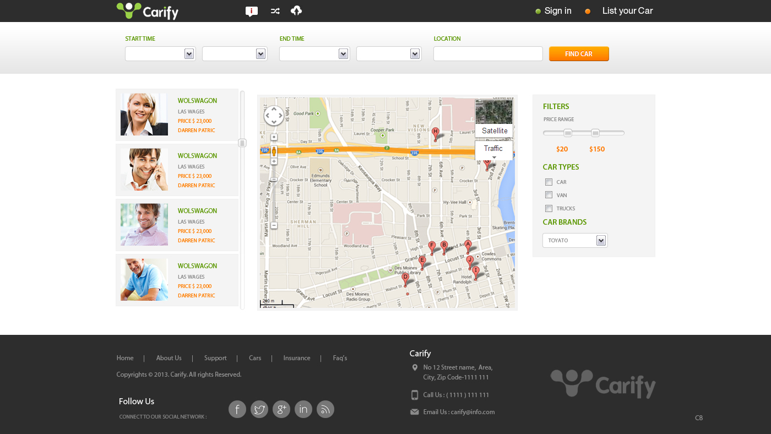The image size is (771, 434).
Task: Click the Carify logo in header
Action: [148, 11]
